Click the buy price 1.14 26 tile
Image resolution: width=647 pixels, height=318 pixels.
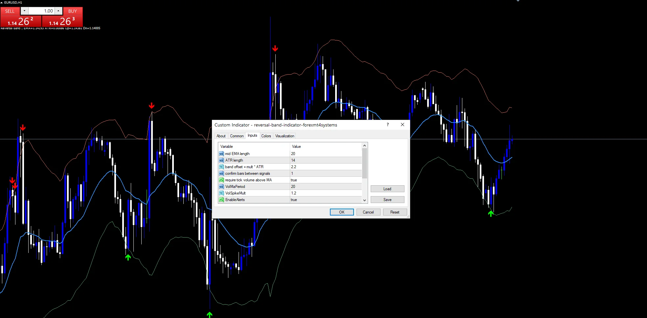pyautogui.click(x=62, y=21)
